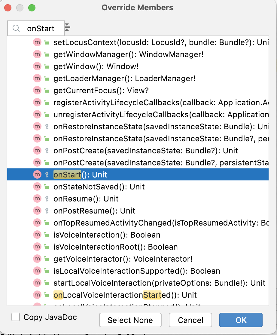Select onStateNotSaved(): Unit in the list
This screenshot has width=277, height=335.
coord(99,187)
